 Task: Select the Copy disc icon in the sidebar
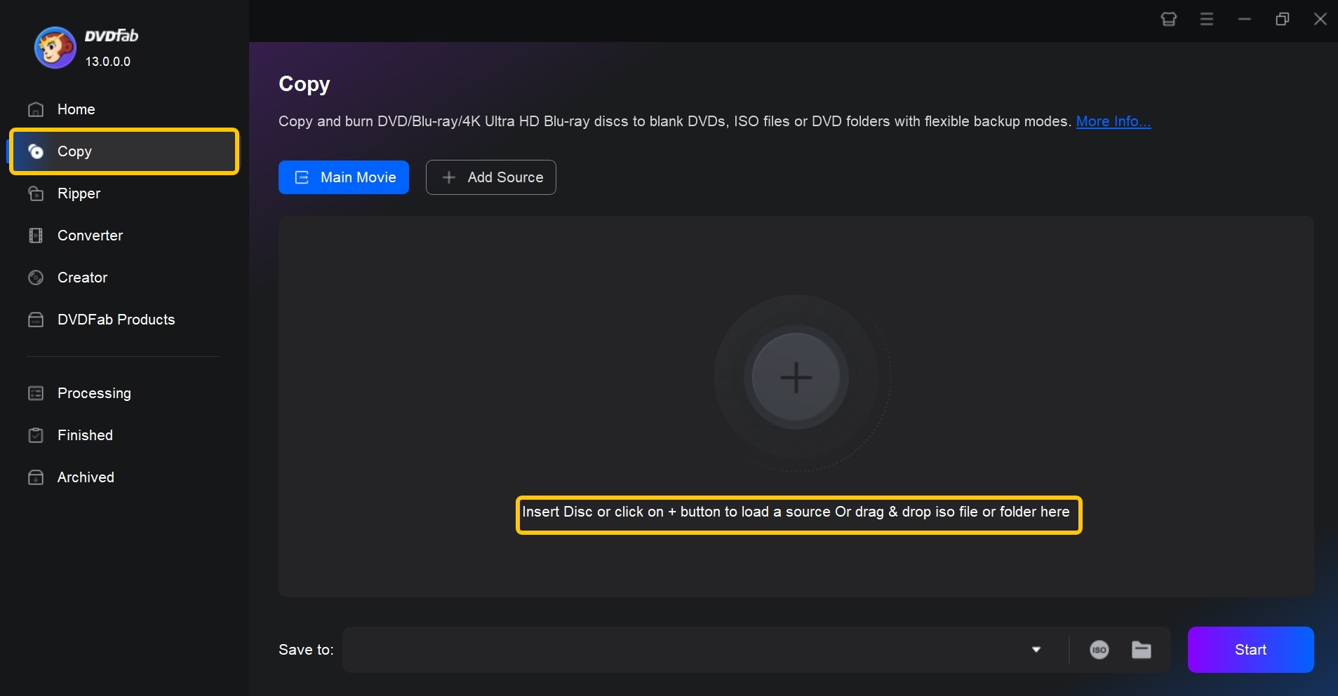click(x=36, y=151)
